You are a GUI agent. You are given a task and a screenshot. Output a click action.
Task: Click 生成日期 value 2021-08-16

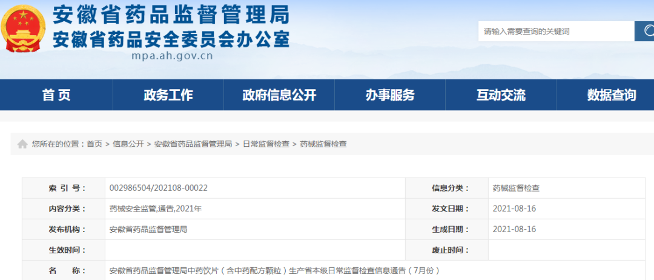coord(514,230)
